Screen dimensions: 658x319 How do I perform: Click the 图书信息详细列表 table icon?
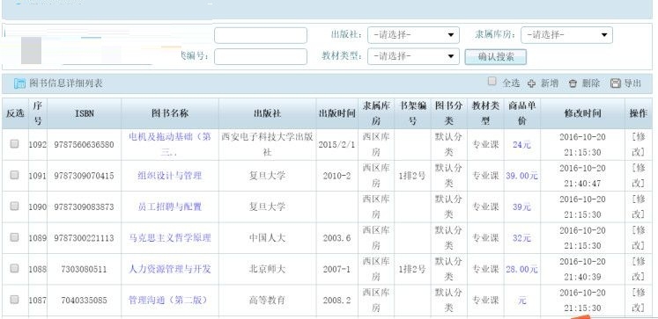pyautogui.click(x=19, y=83)
